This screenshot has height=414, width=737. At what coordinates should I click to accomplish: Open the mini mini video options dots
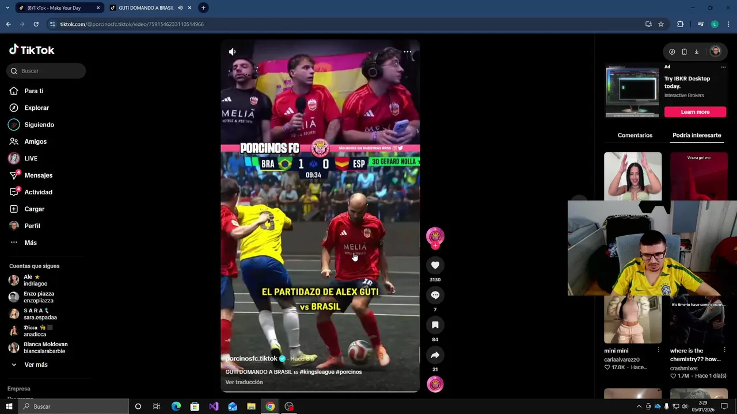(x=659, y=350)
